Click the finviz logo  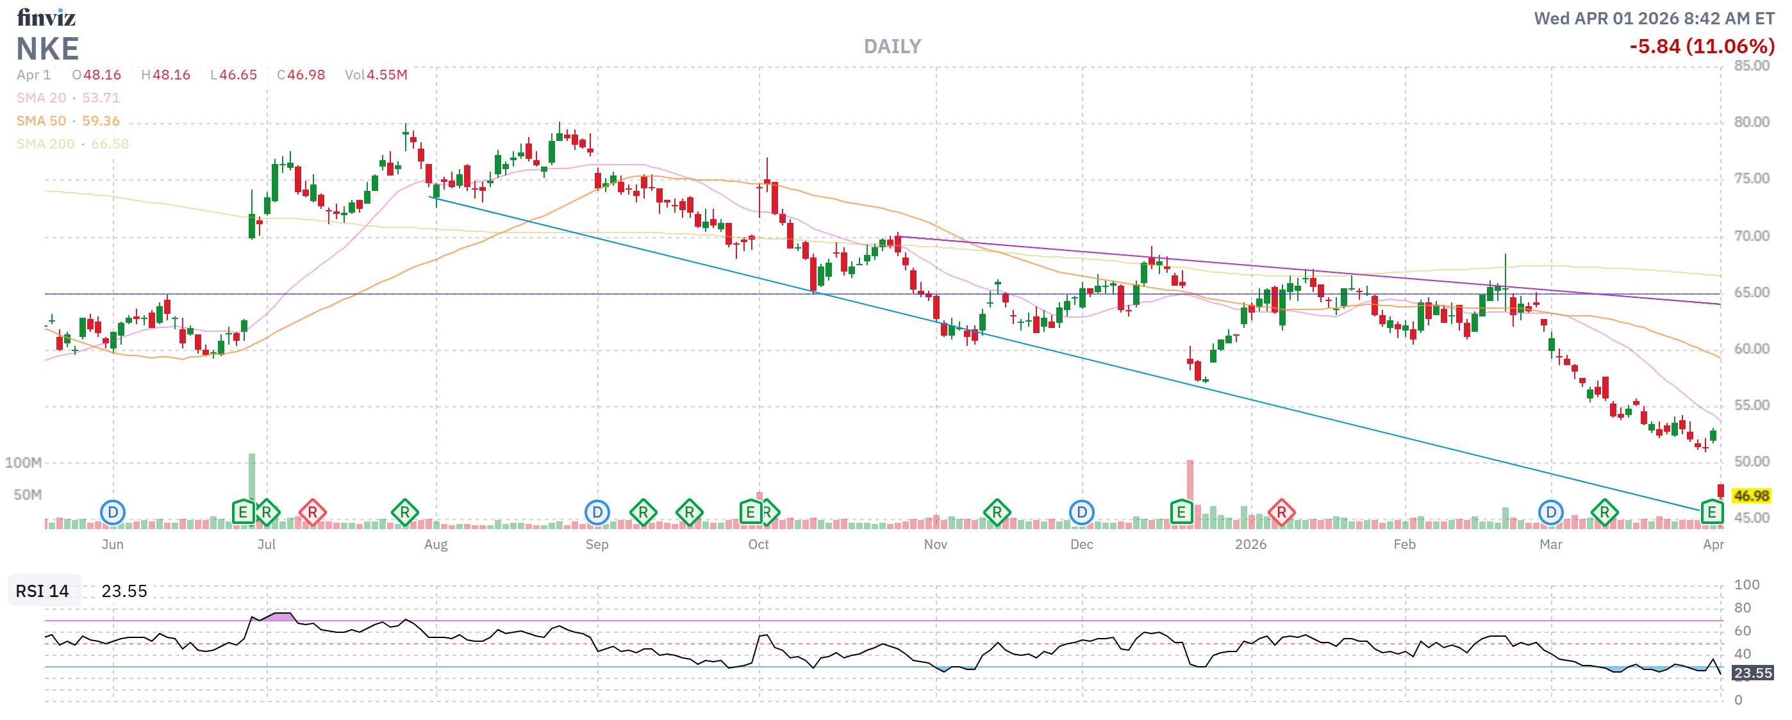[46, 17]
